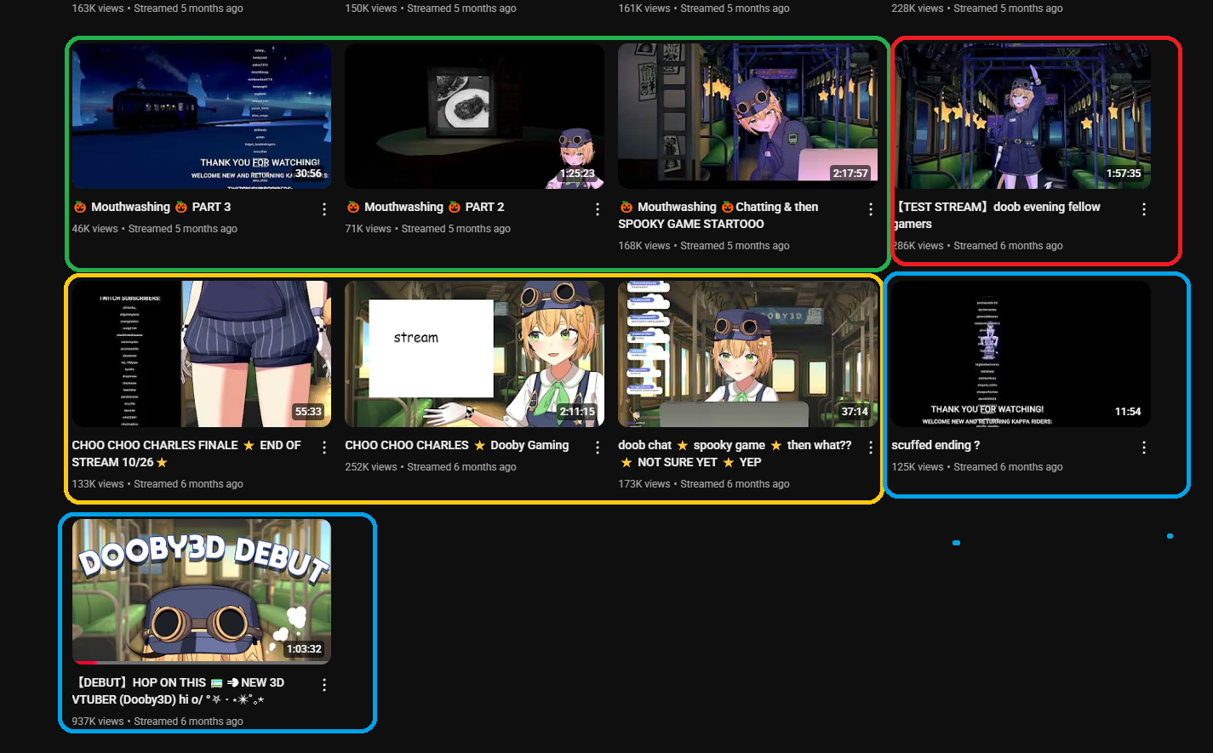1213x753 pixels.
Task: Click the 'scuffed ending ?' title
Action: click(x=935, y=445)
